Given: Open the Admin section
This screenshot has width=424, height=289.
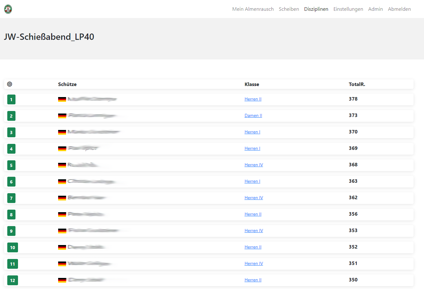Looking at the screenshot, I should (x=375, y=9).
